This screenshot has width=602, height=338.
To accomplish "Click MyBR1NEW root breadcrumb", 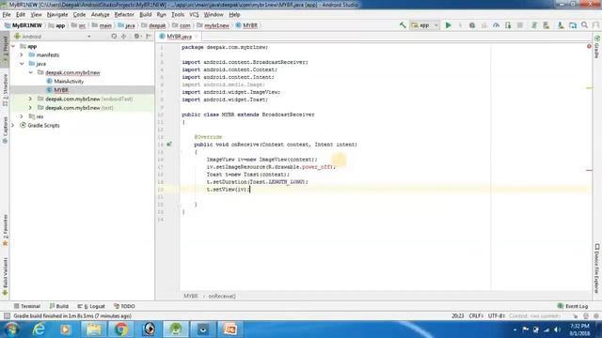I will click(23, 25).
